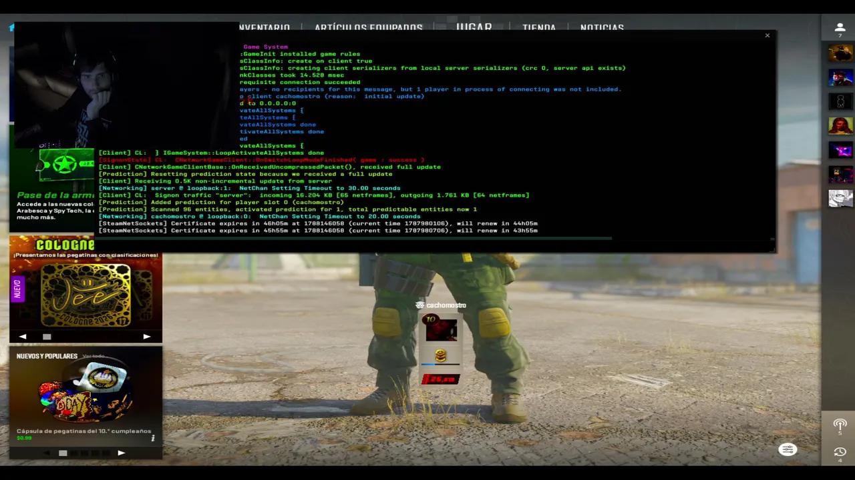Select friend avatar with hat figure on orange
The height and width of the screenshot is (480, 855).
840,53
